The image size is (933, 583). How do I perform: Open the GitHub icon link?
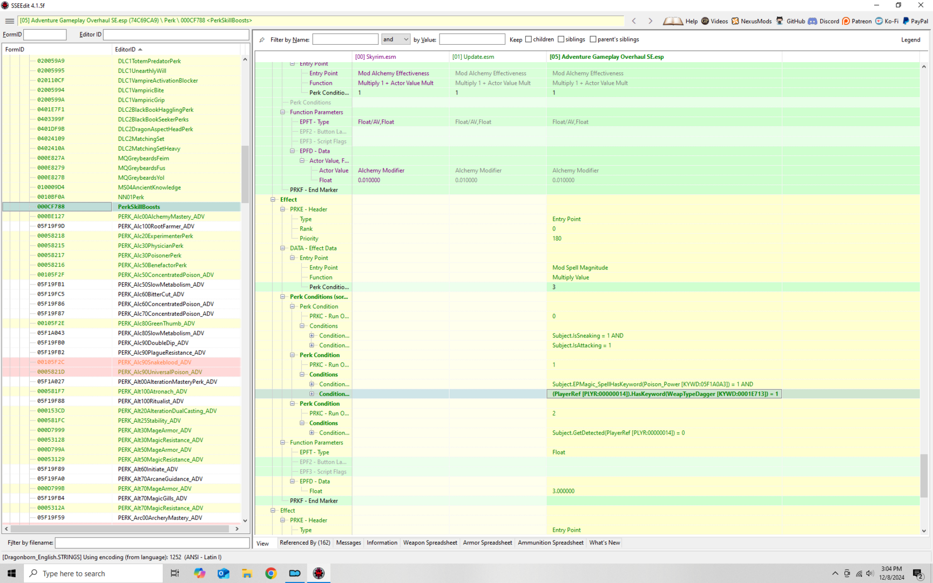click(x=780, y=21)
